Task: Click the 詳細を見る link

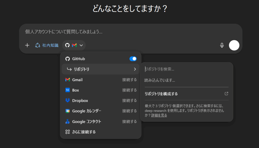Action: click(x=159, y=115)
